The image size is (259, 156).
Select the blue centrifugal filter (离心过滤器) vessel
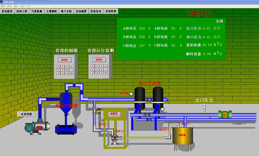pyautogui.click(x=66, y=103)
